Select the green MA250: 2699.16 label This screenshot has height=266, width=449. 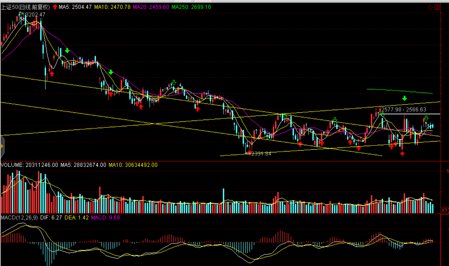[x=191, y=7]
